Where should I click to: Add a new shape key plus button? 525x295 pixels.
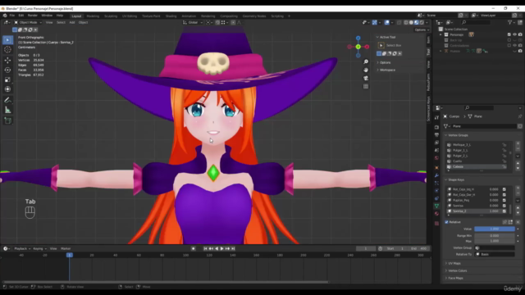518,188
